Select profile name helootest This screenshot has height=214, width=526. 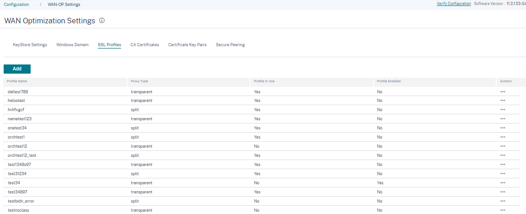click(x=16, y=101)
